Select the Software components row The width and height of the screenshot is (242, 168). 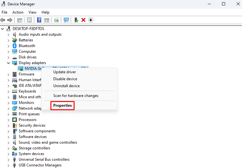[37, 131]
